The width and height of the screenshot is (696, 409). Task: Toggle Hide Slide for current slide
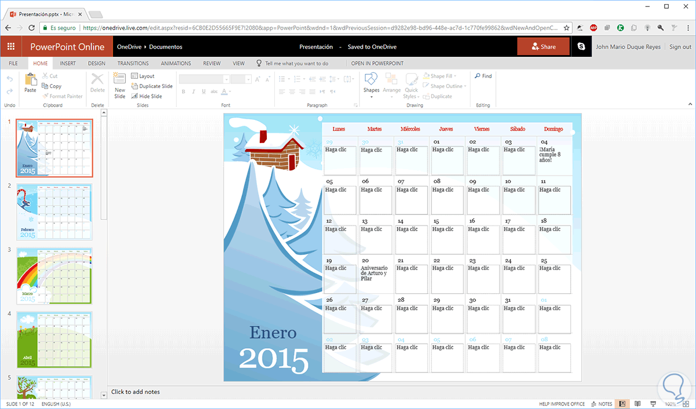[x=146, y=96]
